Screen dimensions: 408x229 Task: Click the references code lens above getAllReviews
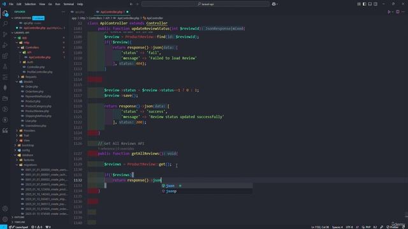coord(116,149)
